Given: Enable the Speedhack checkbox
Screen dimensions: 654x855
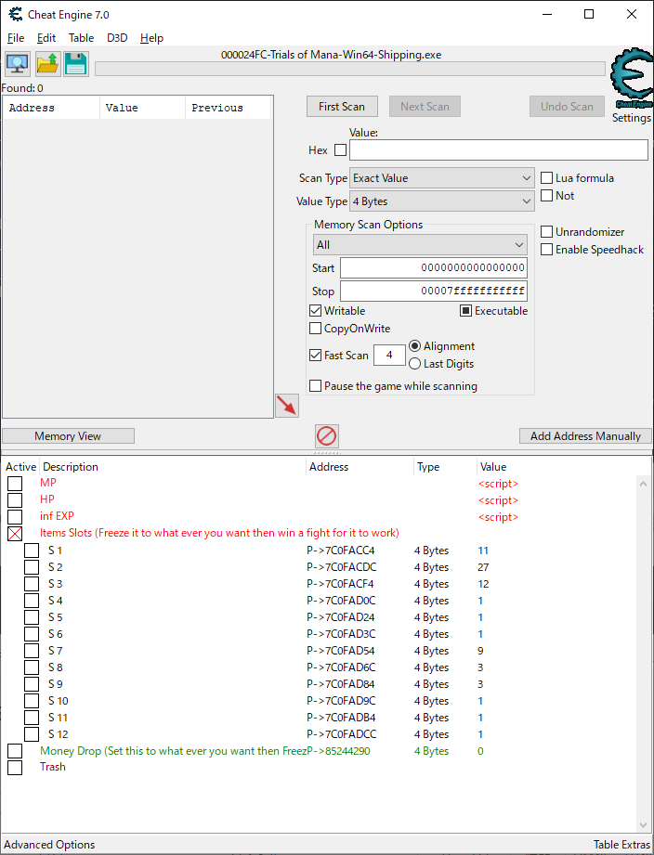Looking at the screenshot, I should 546,249.
